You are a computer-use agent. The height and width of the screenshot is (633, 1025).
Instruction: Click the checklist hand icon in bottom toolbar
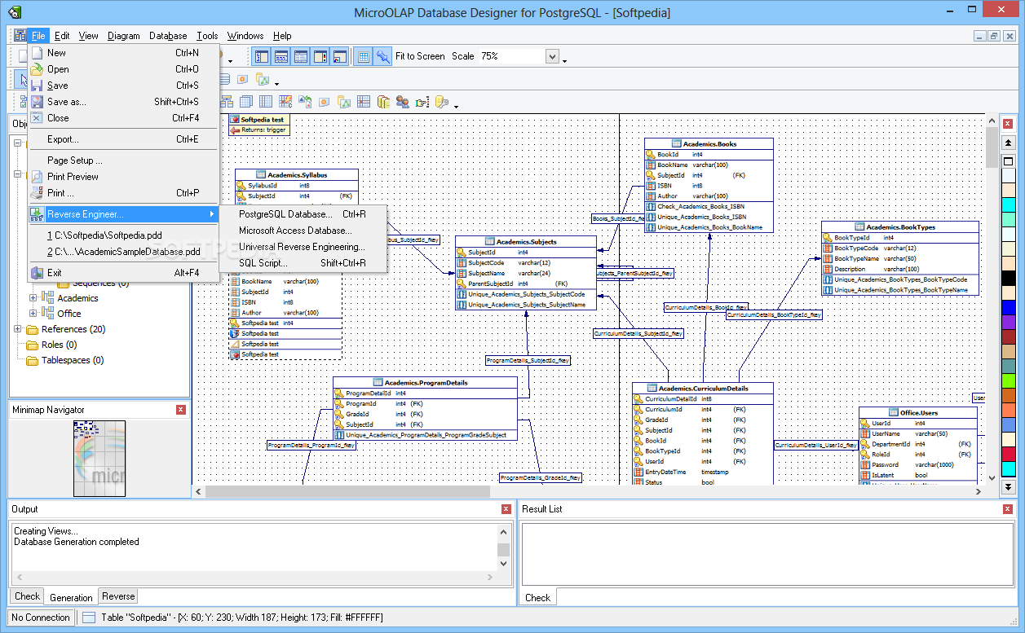pos(422,103)
